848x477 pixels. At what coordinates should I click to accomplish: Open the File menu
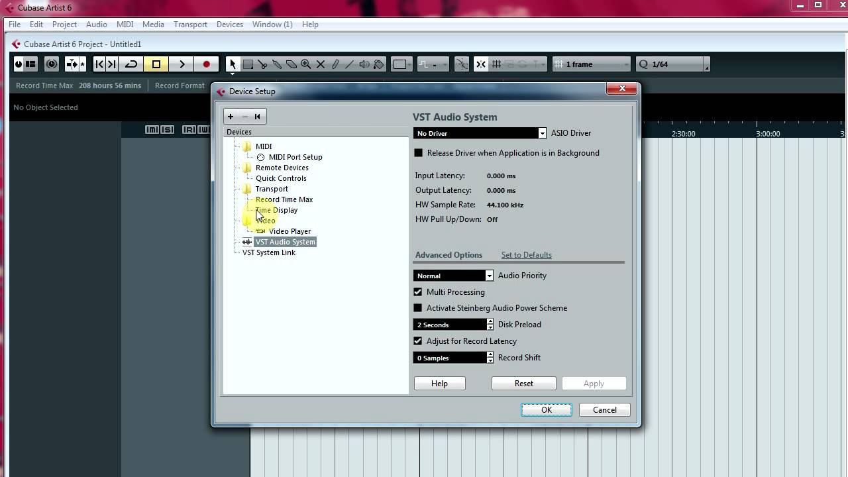point(15,25)
